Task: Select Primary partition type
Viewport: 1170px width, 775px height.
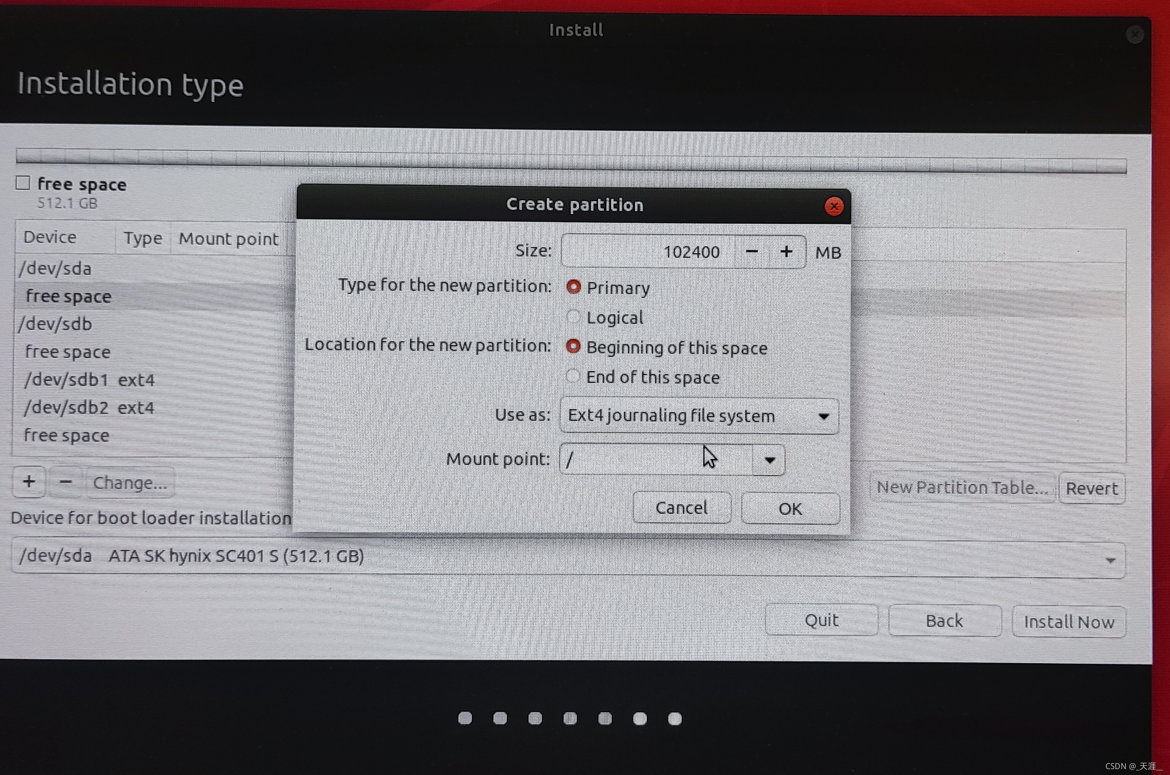Action: tap(573, 287)
